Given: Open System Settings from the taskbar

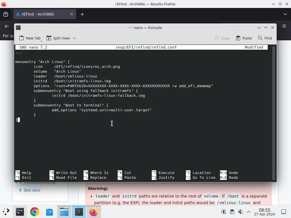Looking at the screenshot, I should (x=20, y=212).
